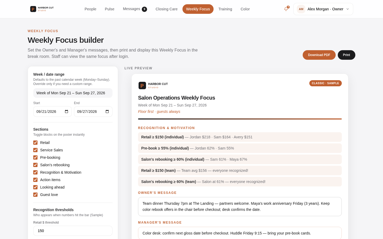Open the Training tab

[225, 9]
